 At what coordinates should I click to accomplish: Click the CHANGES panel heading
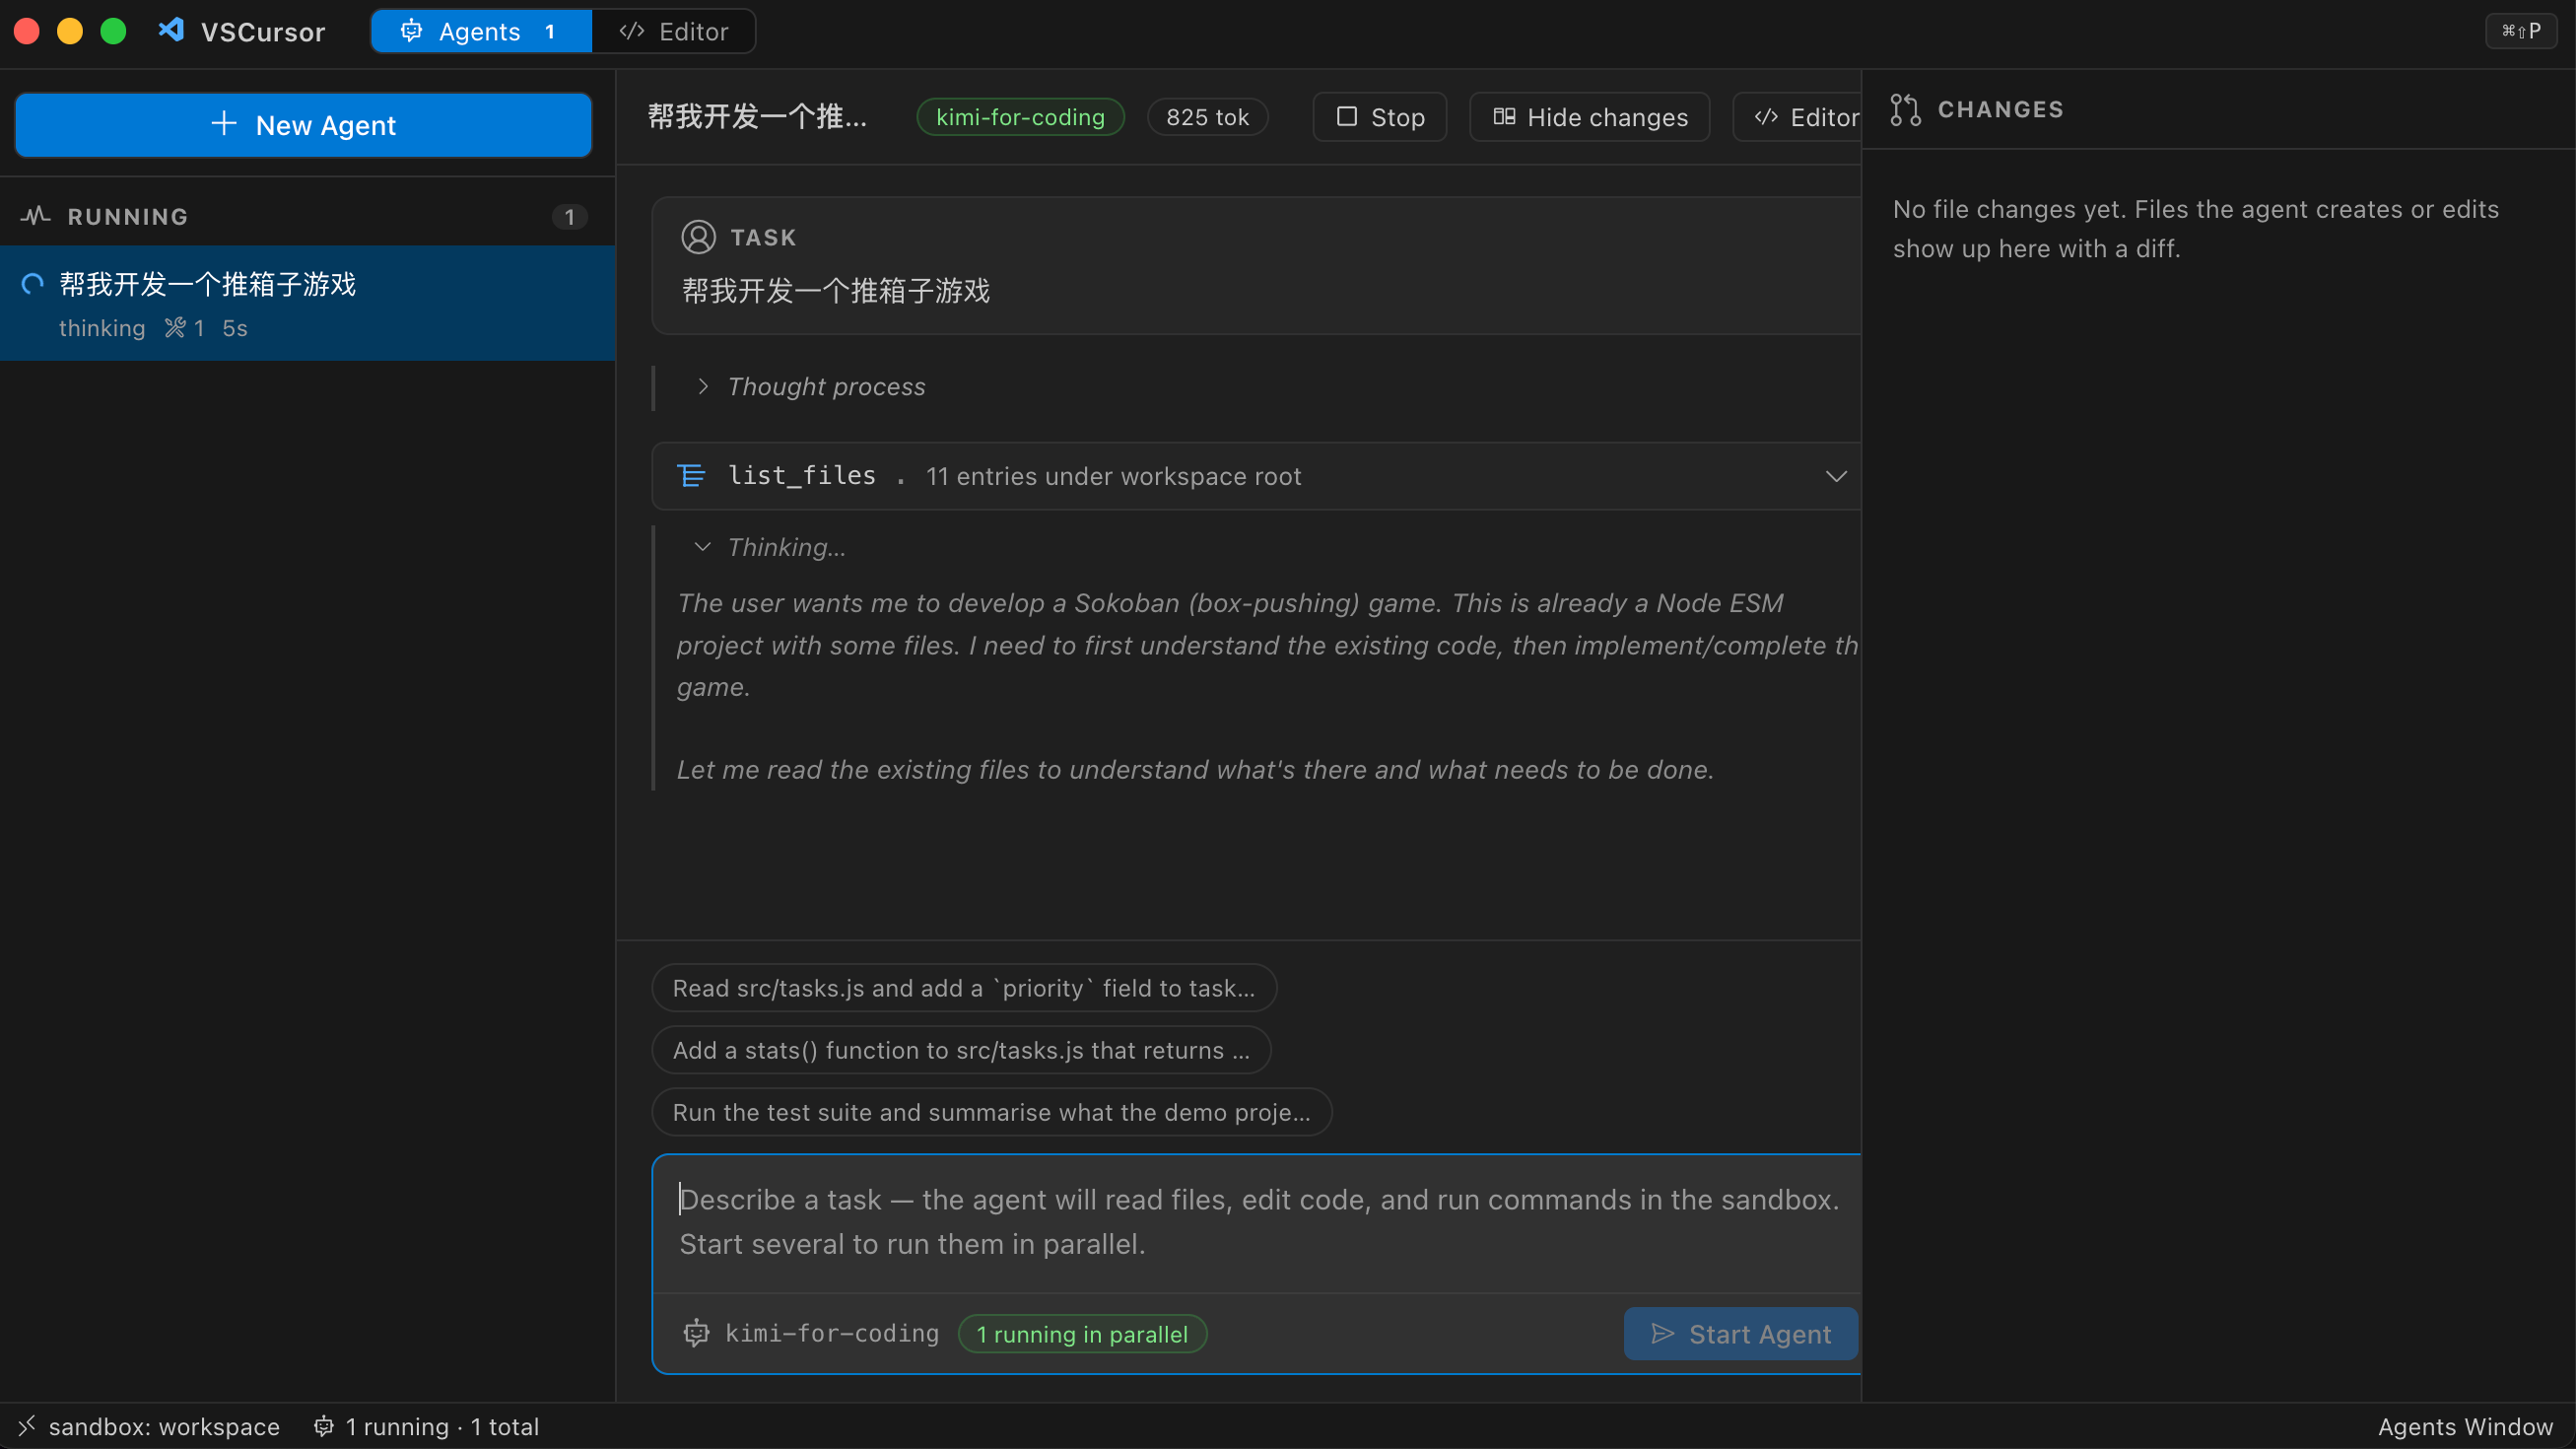coord(2000,109)
